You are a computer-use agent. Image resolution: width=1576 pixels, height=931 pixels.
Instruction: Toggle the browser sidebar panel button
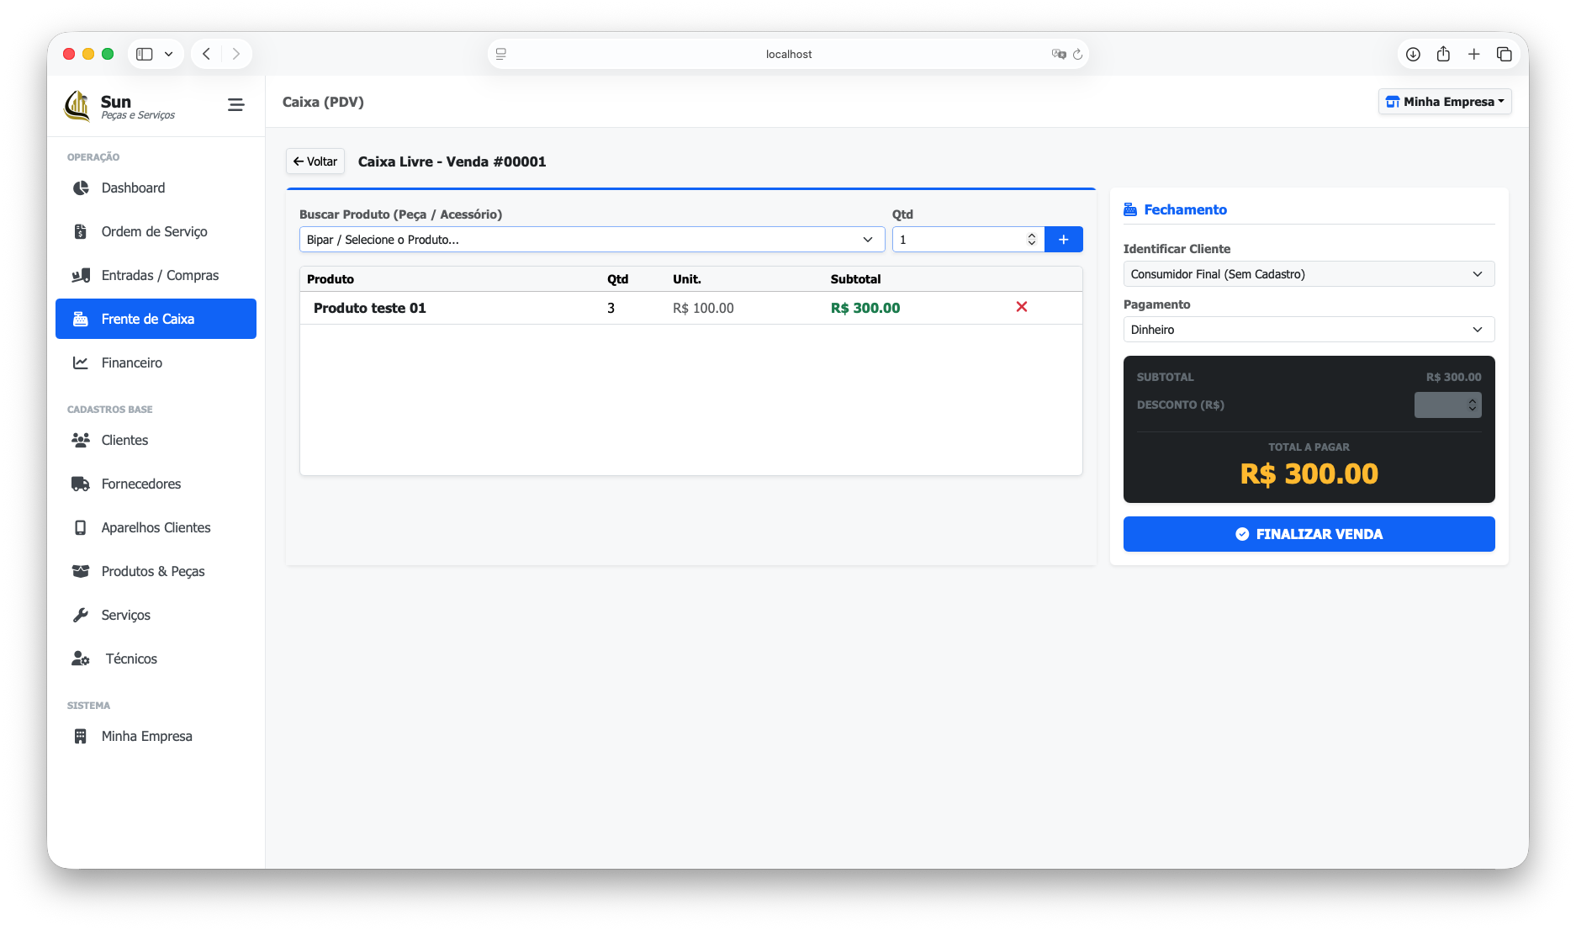point(145,54)
